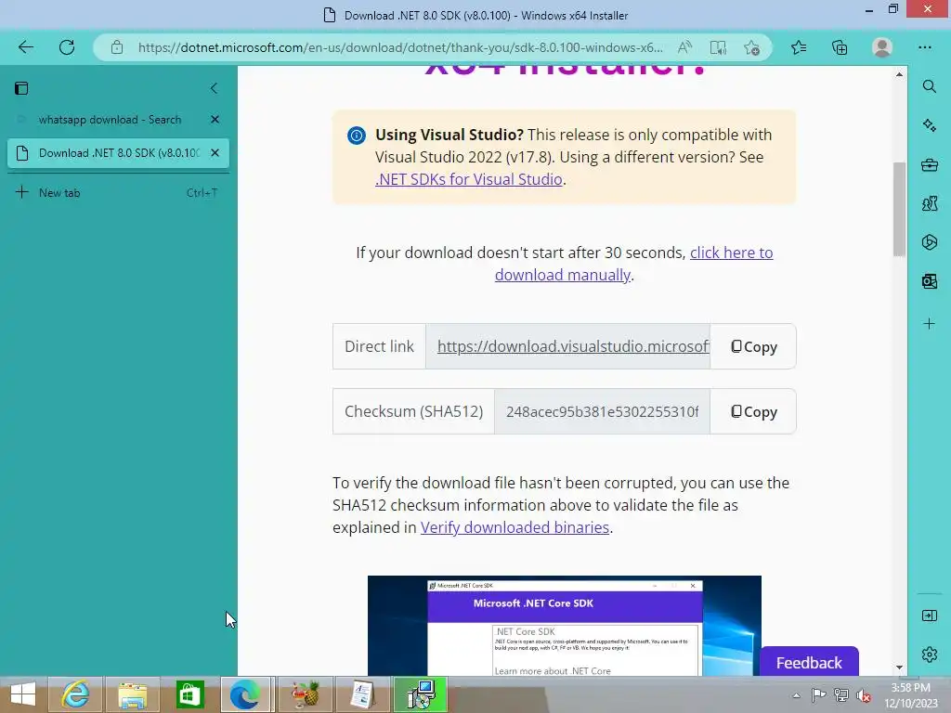Copy the Direct link

[x=752, y=346]
